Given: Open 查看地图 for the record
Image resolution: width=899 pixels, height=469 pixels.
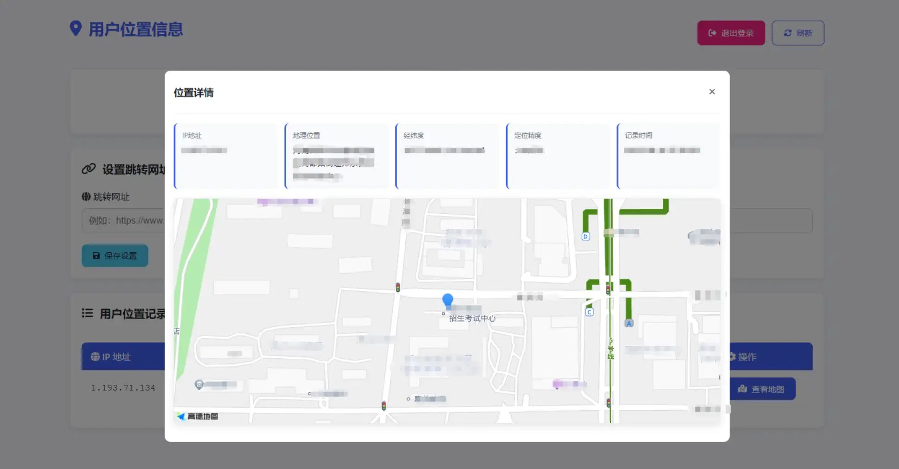Looking at the screenshot, I should pyautogui.click(x=762, y=389).
